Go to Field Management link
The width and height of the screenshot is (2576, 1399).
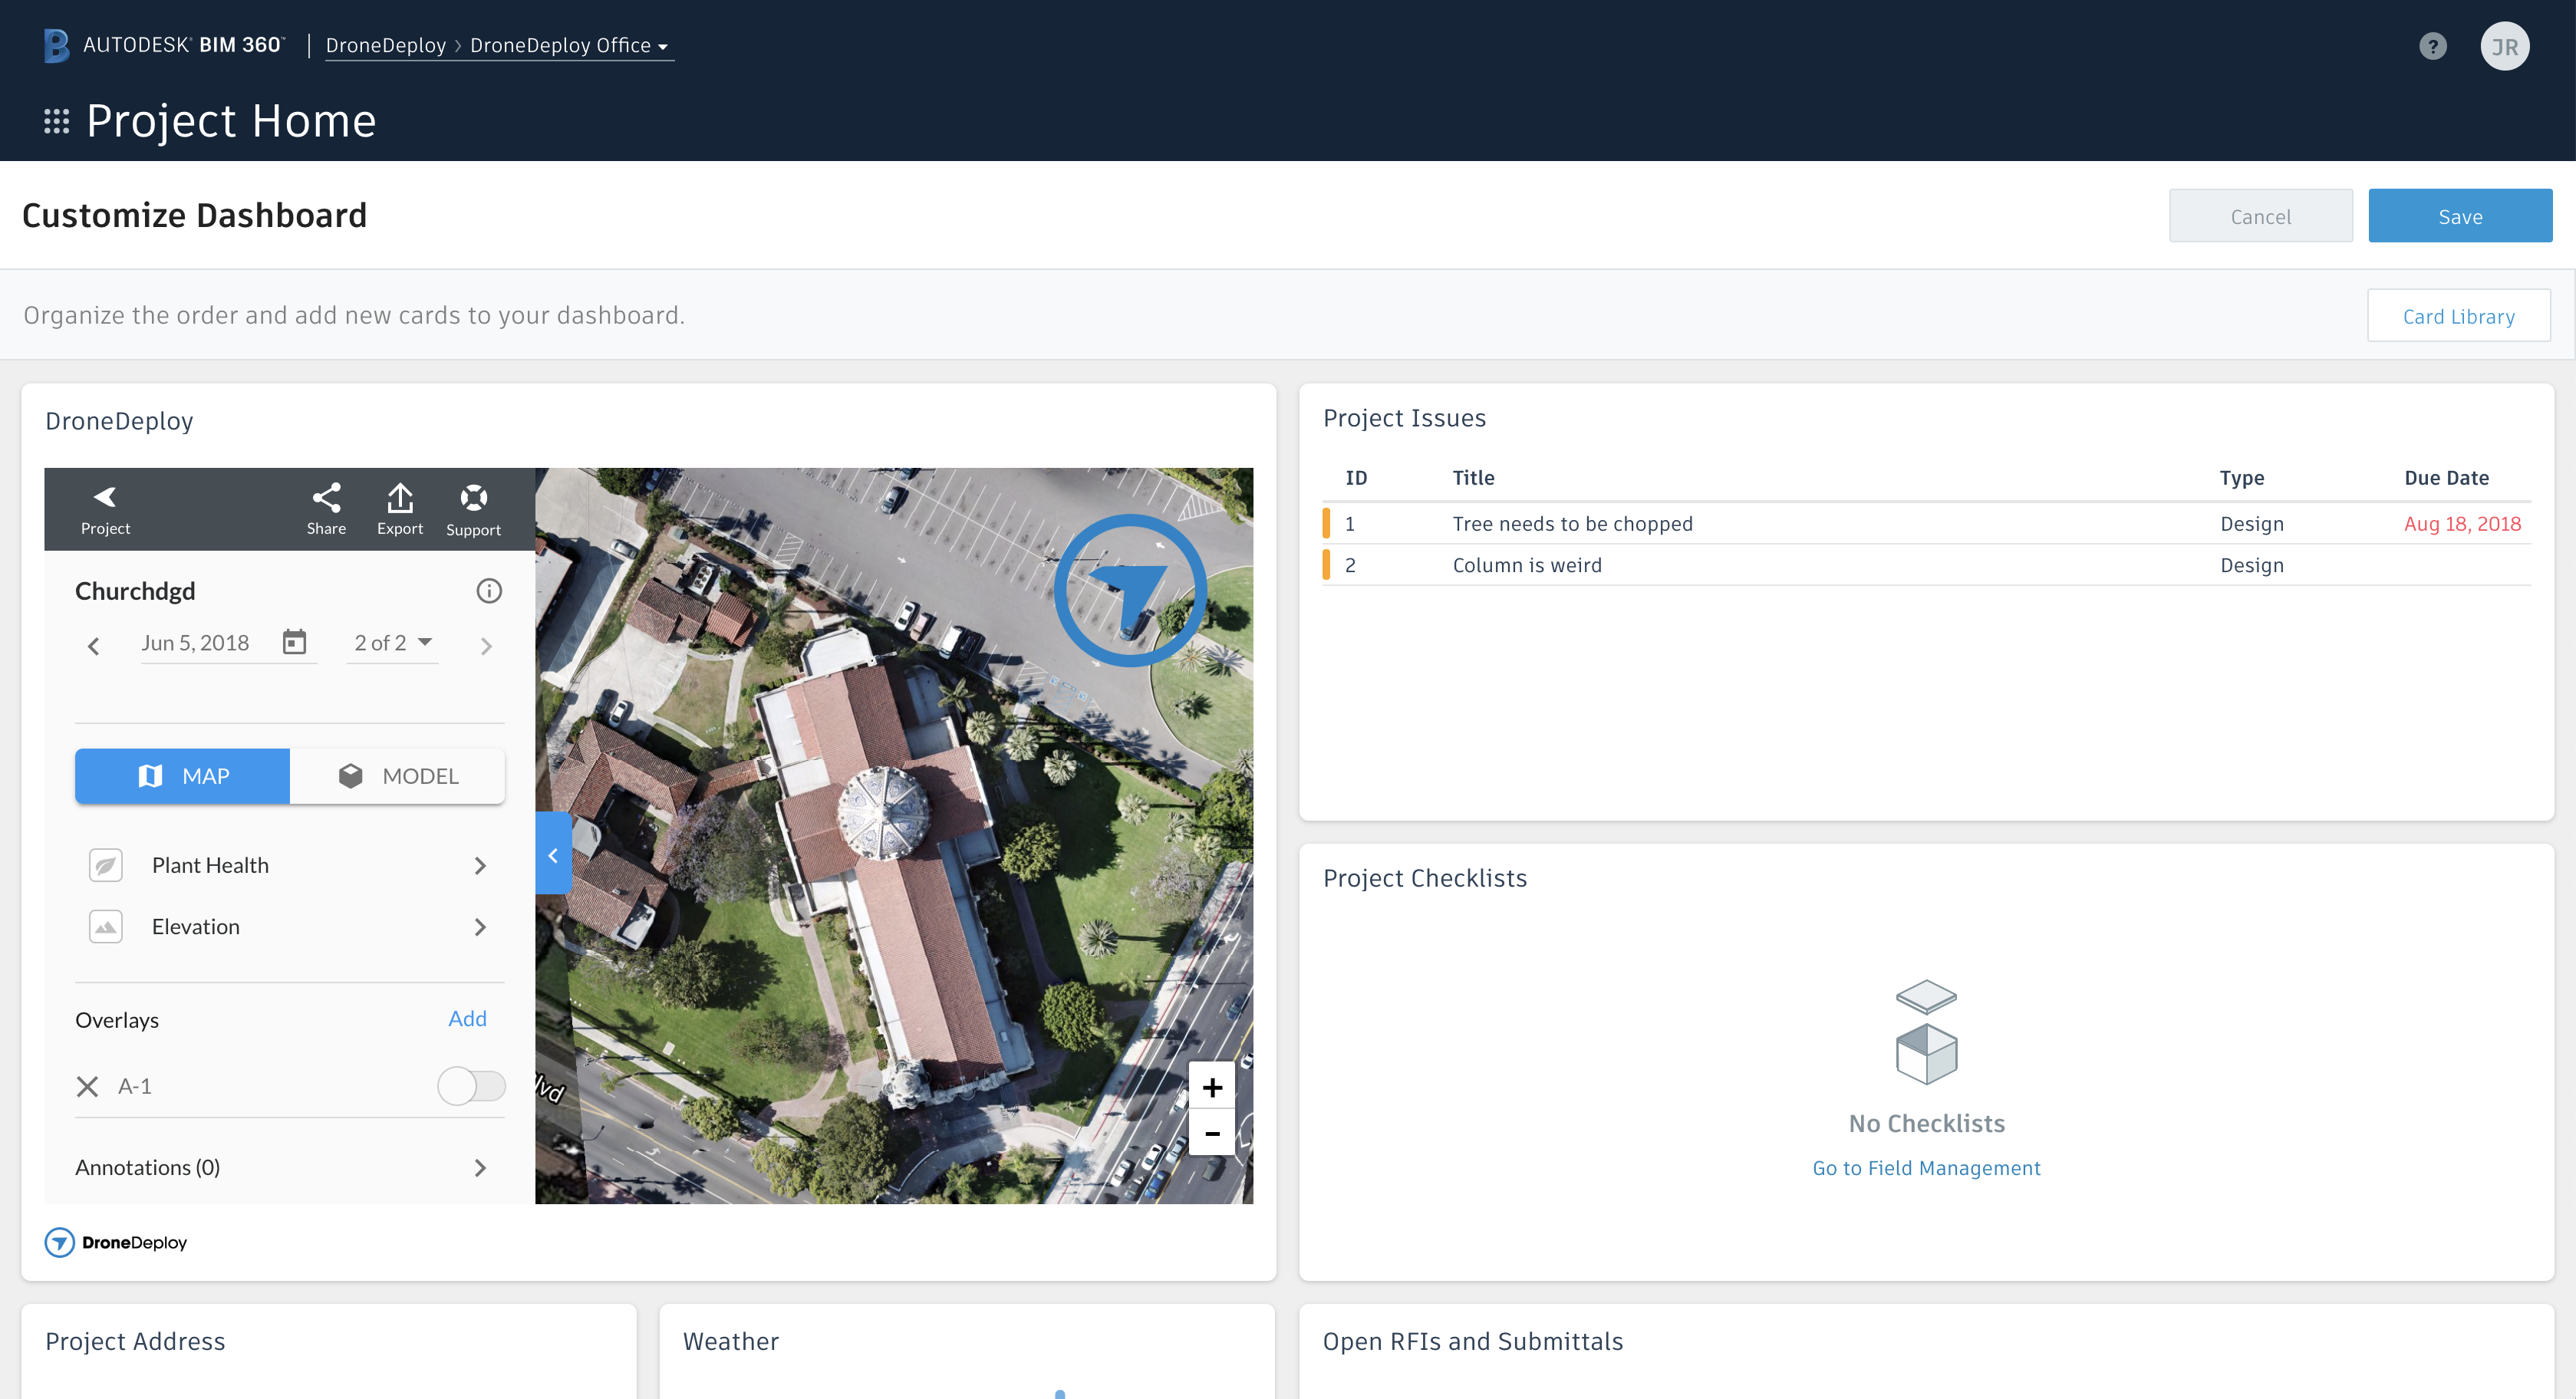(1926, 1168)
